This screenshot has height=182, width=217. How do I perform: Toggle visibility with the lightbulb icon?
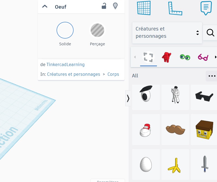[x=115, y=6]
